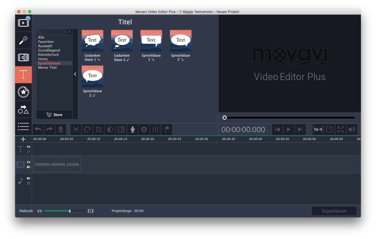Add a track with the plus icon
Image resolution: width=376 pixels, height=239 pixels.
point(23,139)
